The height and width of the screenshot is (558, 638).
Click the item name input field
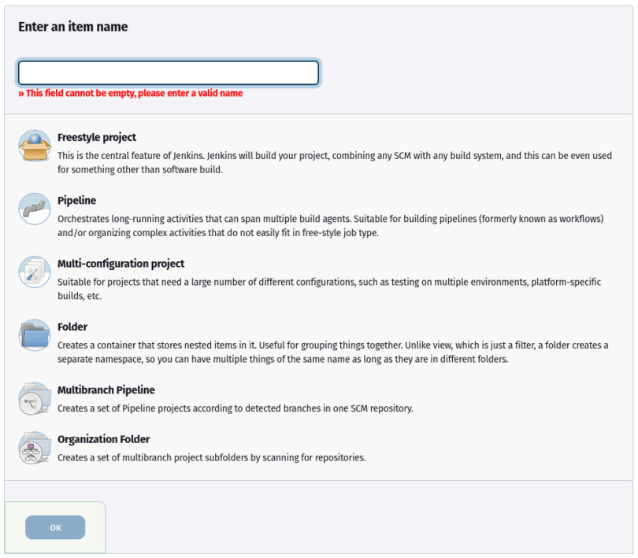click(x=168, y=72)
